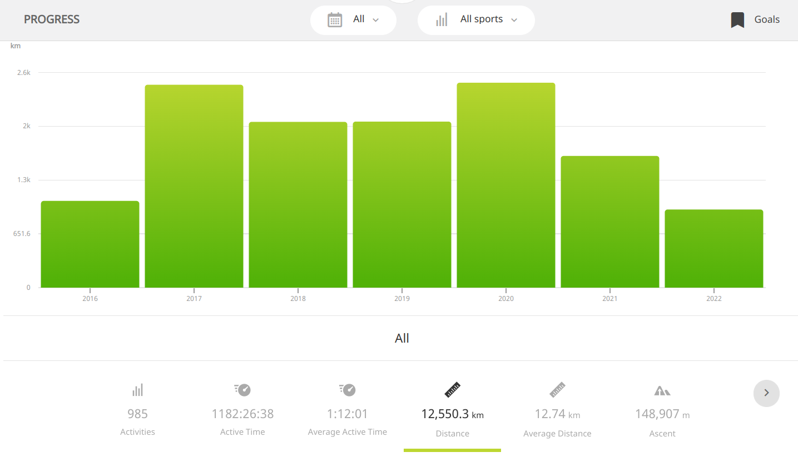This screenshot has height=462, width=798.
Task: Select the Active Time metric tab
Action: 242,410
